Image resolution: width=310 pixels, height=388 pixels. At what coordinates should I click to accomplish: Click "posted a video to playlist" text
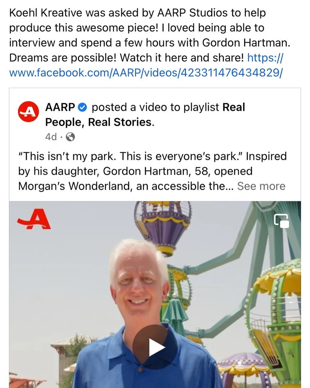tap(156, 107)
